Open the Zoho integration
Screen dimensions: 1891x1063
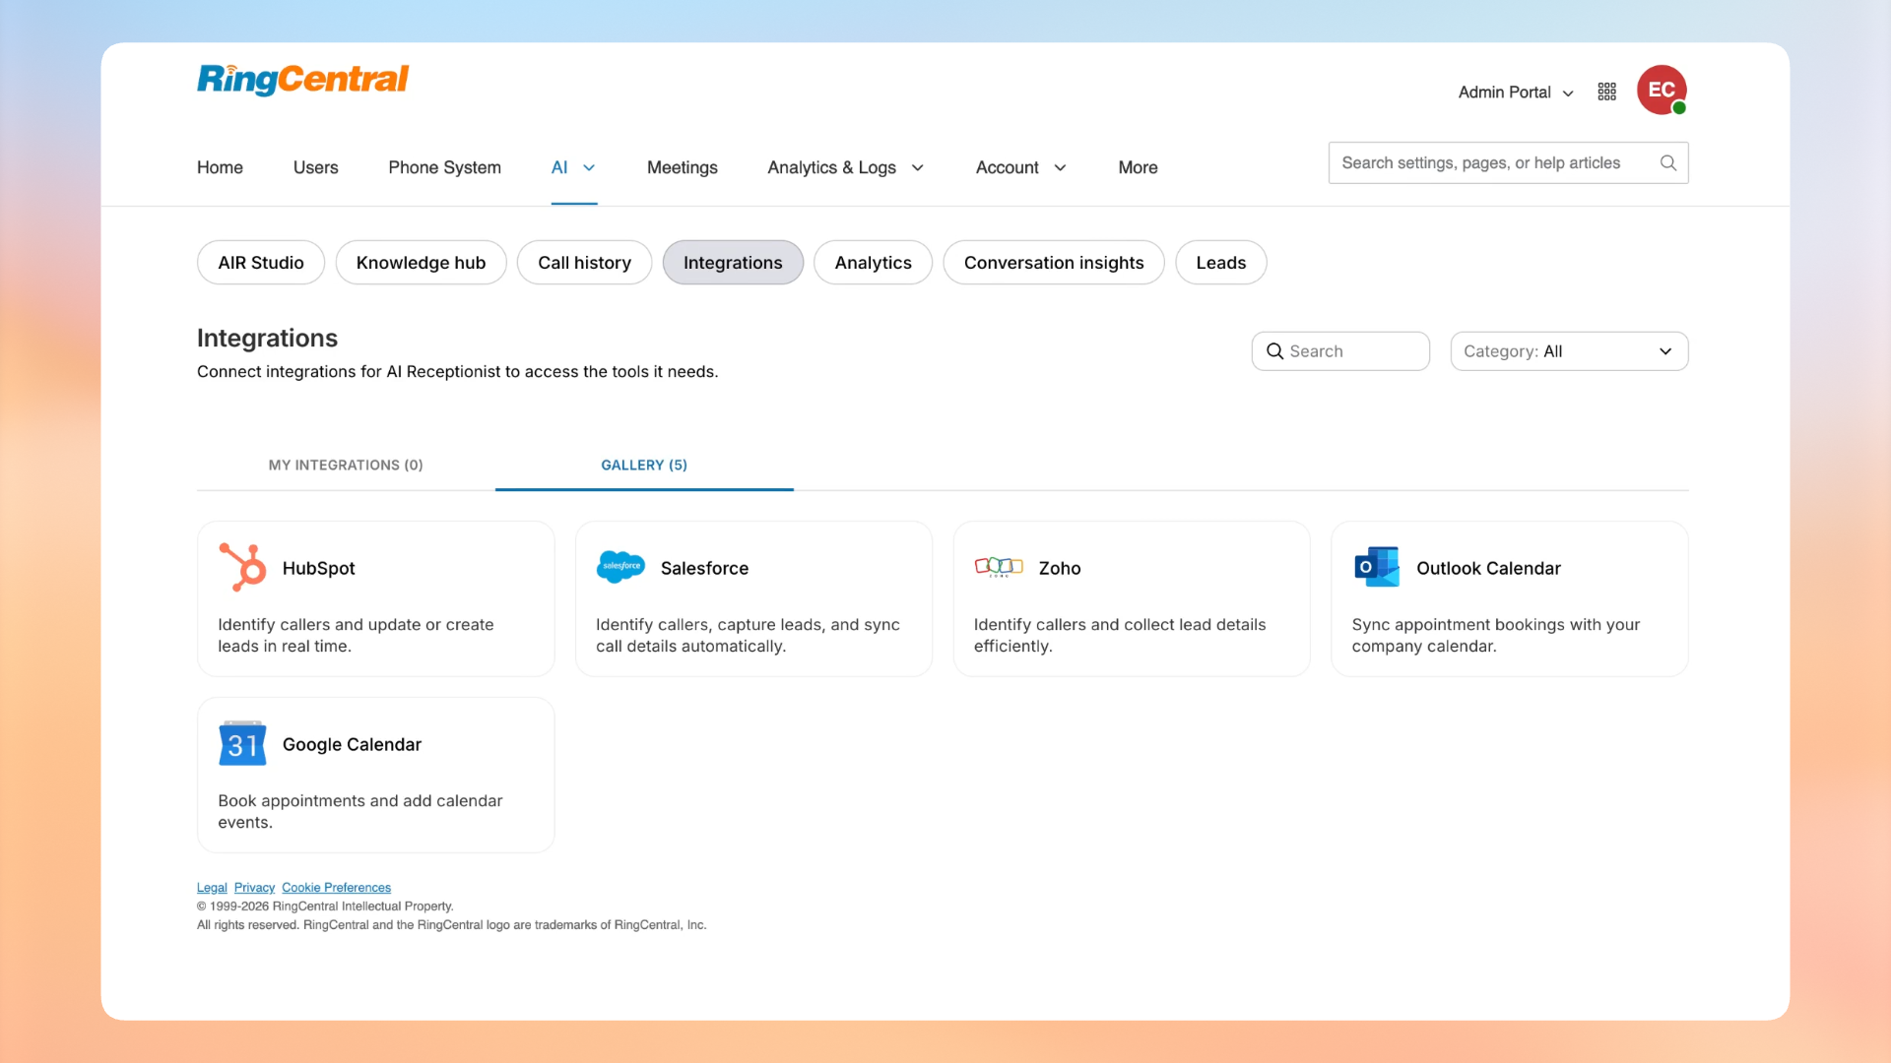pyautogui.click(x=1130, y=597)
